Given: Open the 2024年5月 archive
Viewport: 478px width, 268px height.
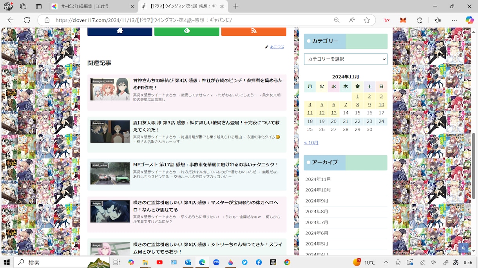Looking at the screenshot, I should pyautogui.click(x=317, y=244).
